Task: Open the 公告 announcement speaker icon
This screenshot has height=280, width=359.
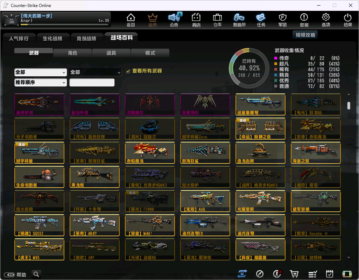Action: click(174, 20)
